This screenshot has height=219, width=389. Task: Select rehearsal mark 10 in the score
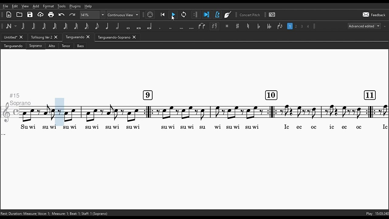click(271, 95)
